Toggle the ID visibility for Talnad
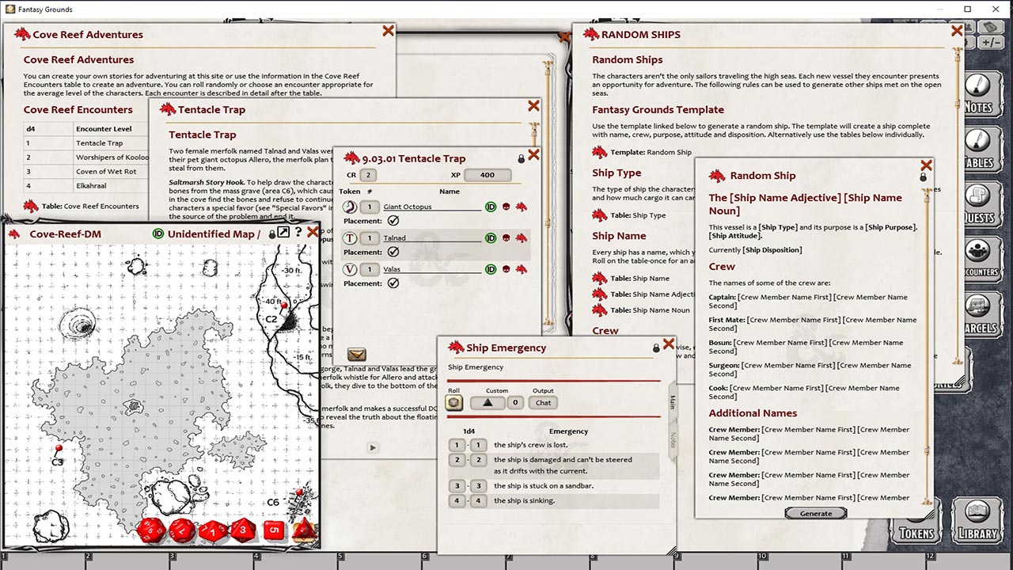This screenshot has width=1013, height=570. [x=490, y=237]
